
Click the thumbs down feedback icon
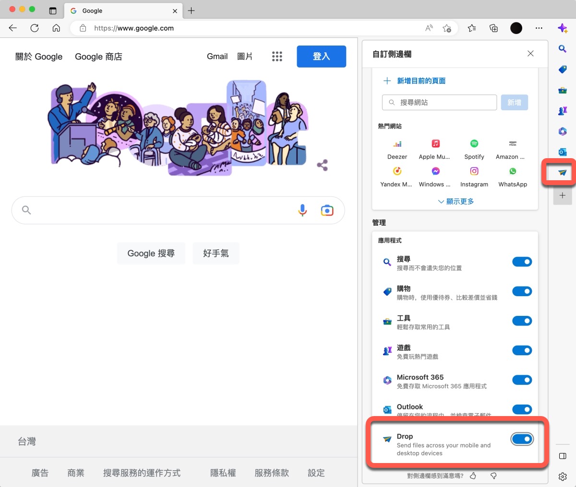(493, 476)
